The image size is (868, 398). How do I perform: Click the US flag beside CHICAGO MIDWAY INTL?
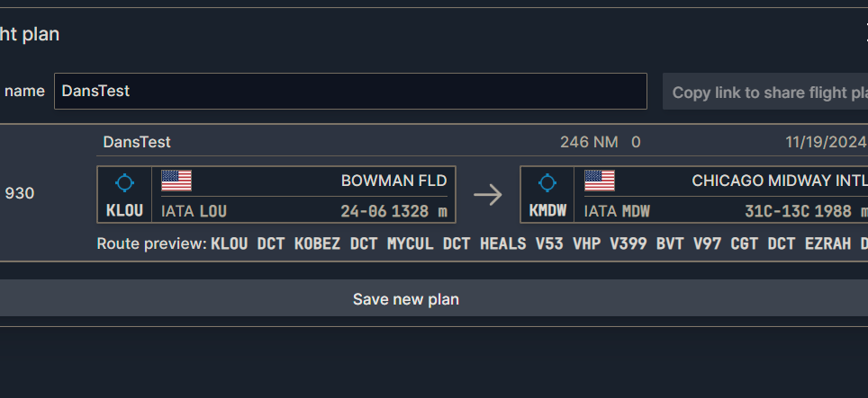point(600,181)
